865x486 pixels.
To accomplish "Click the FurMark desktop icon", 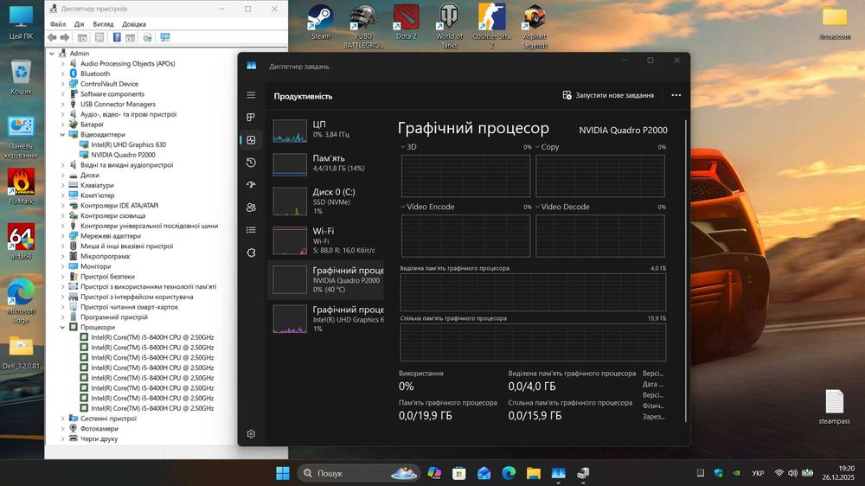I will 21,187.
